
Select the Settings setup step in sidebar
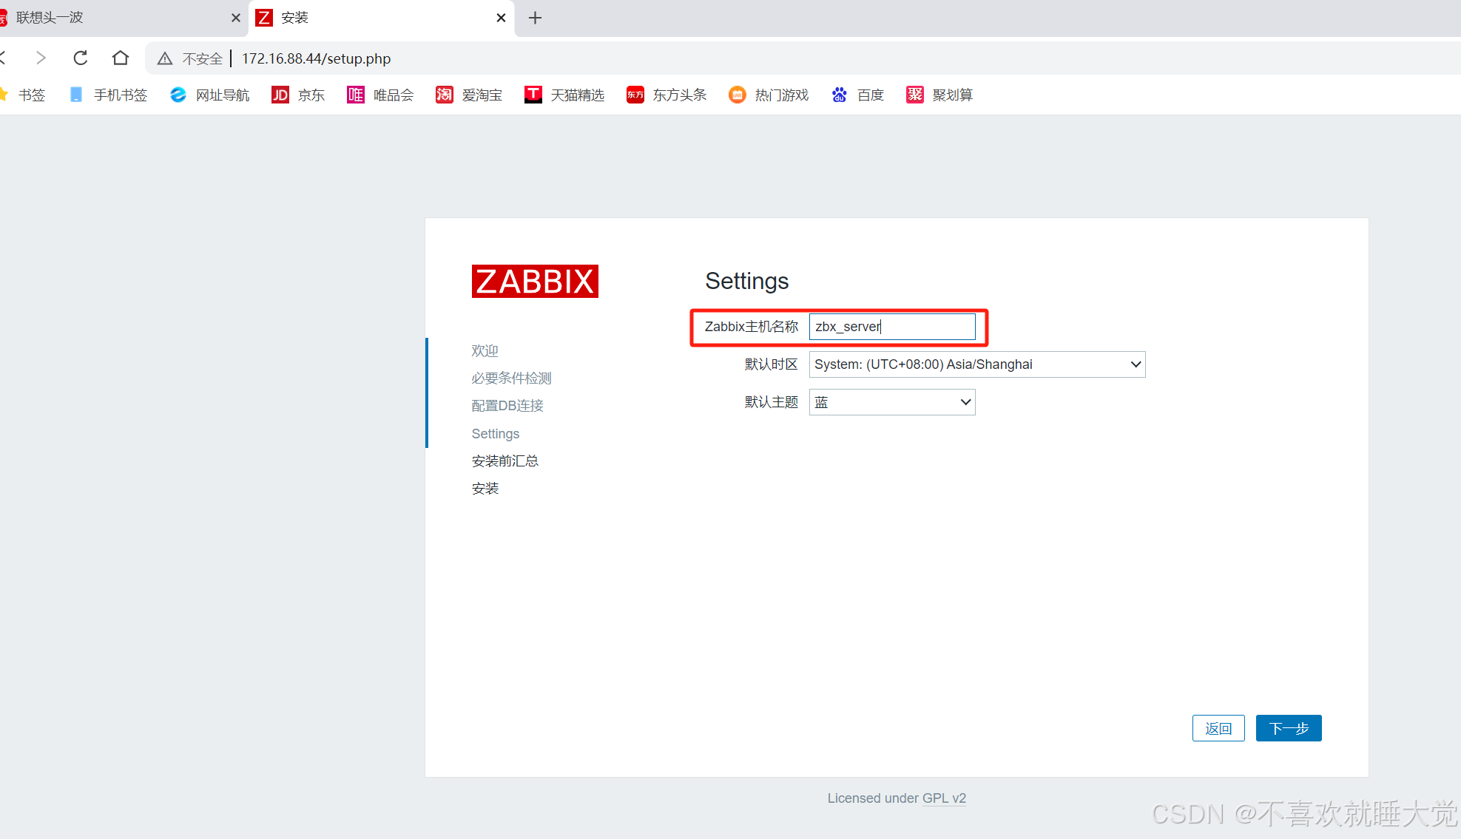coord(496,433)
